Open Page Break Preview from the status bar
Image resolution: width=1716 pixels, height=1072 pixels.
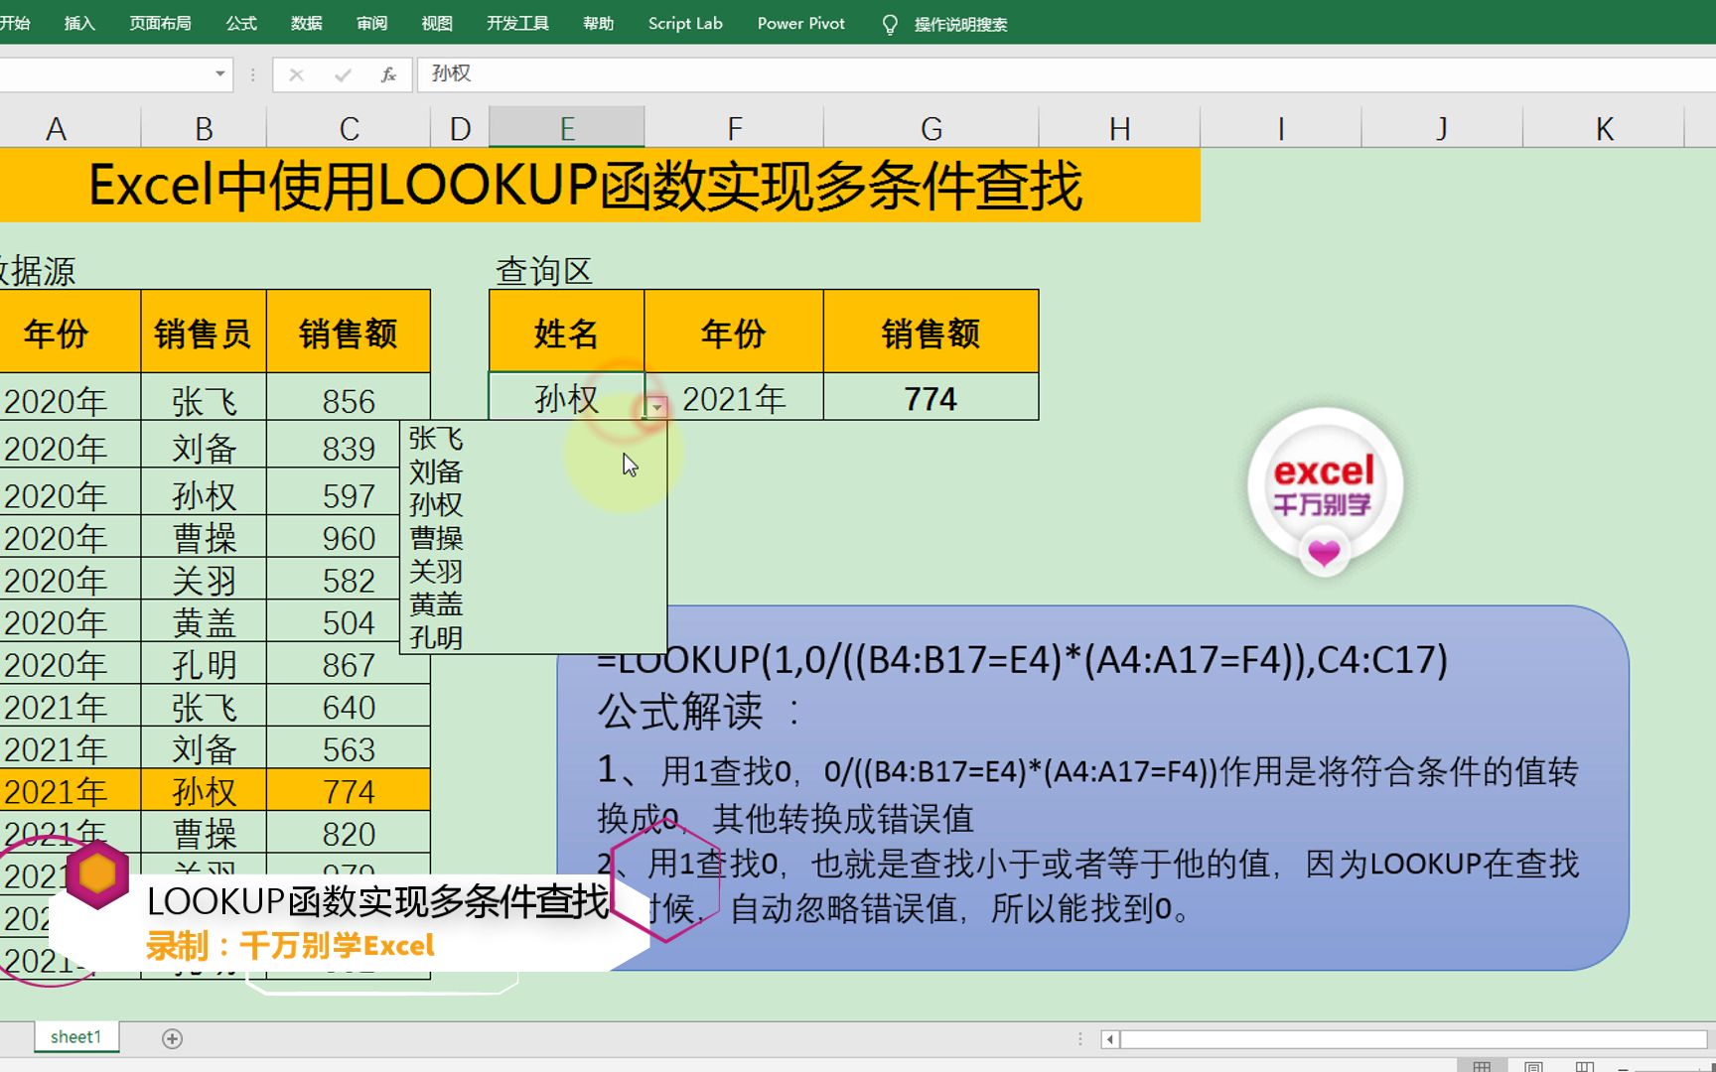click(x=1585, y=1065)
